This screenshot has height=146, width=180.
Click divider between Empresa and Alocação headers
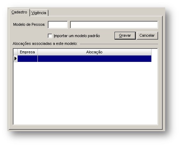[37, 52]
